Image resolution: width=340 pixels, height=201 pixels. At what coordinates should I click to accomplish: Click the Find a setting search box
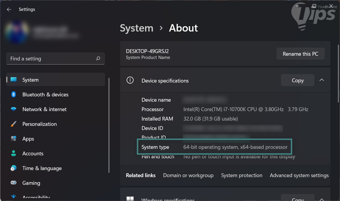coord(52,59)
